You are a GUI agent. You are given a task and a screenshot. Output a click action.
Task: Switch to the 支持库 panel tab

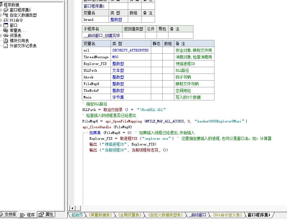pos(8,214)
